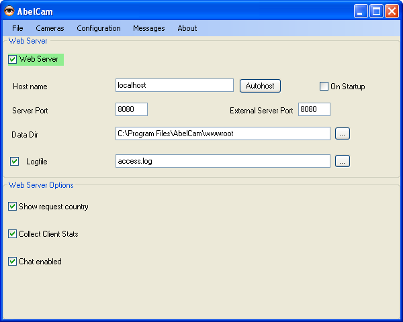The image size is (403, 322).
Task: Click the Server Port label
Action: click(30, 111)
